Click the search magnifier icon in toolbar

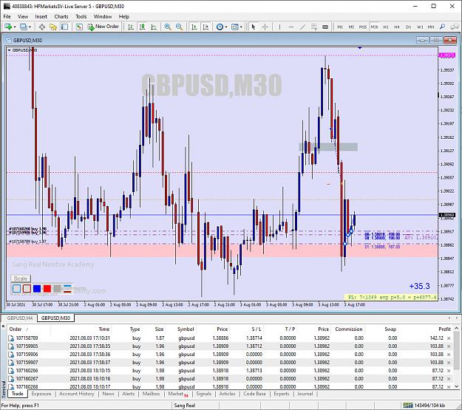[x=442, y=27]
